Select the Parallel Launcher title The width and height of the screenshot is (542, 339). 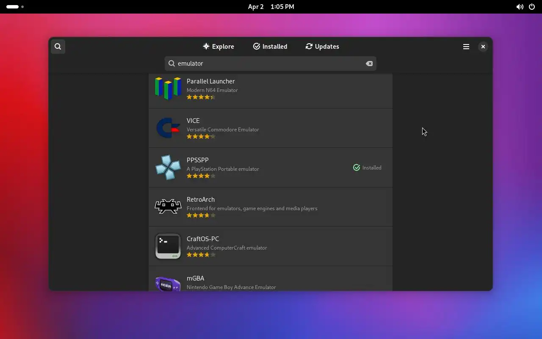click(x=211, y=81)
